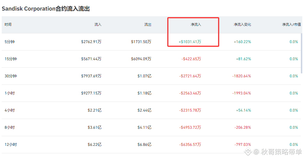The height and width of the screenshot is (159, 304).
Task: Click change value -797.03%
Action: pyautogui.click(x=243, y=144)
